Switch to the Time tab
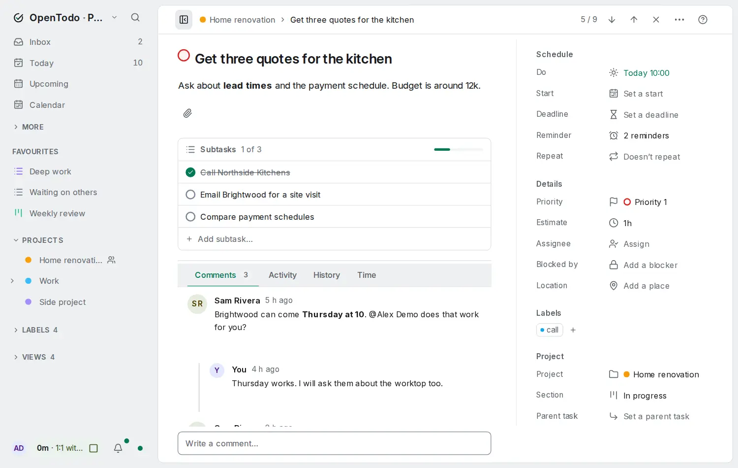The height and width of the screenshot is (468, 738). [x=367, y=275]
